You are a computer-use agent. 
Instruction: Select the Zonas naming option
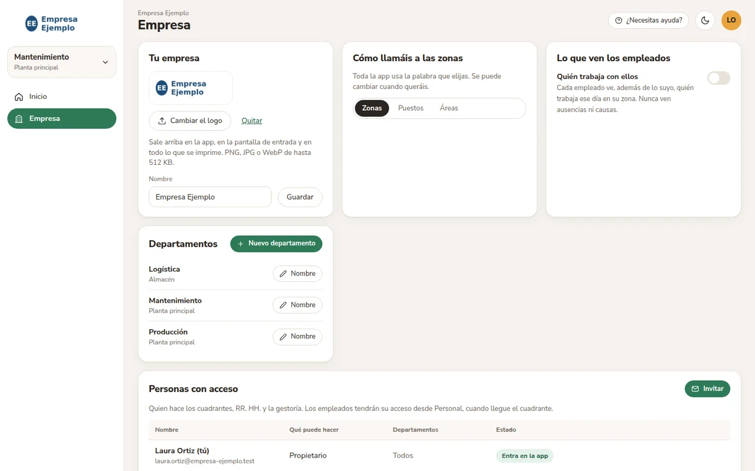pyautogui.click(x=372, y=108)
